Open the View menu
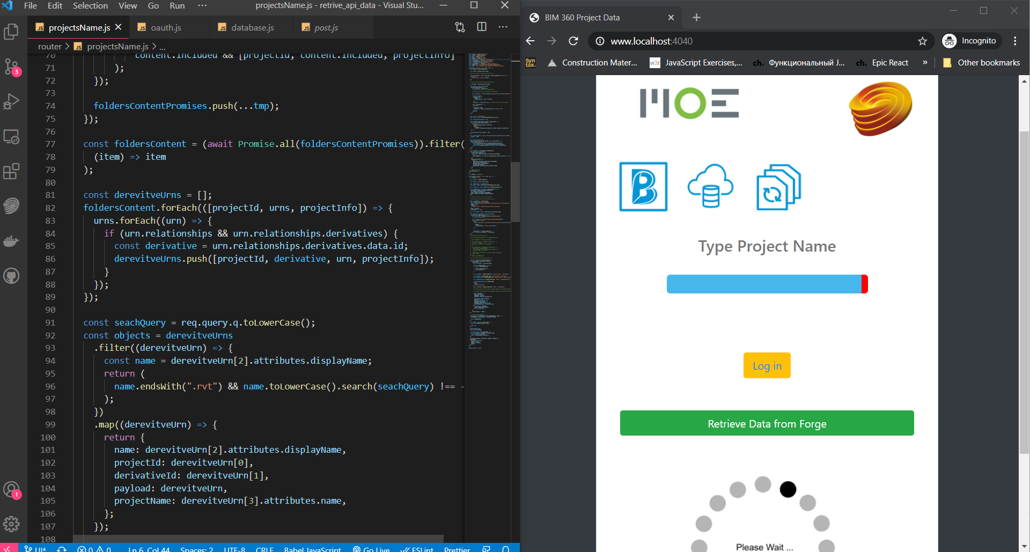Image resolution: width=1030 pixels, height=552 pixels. point(128,6)
